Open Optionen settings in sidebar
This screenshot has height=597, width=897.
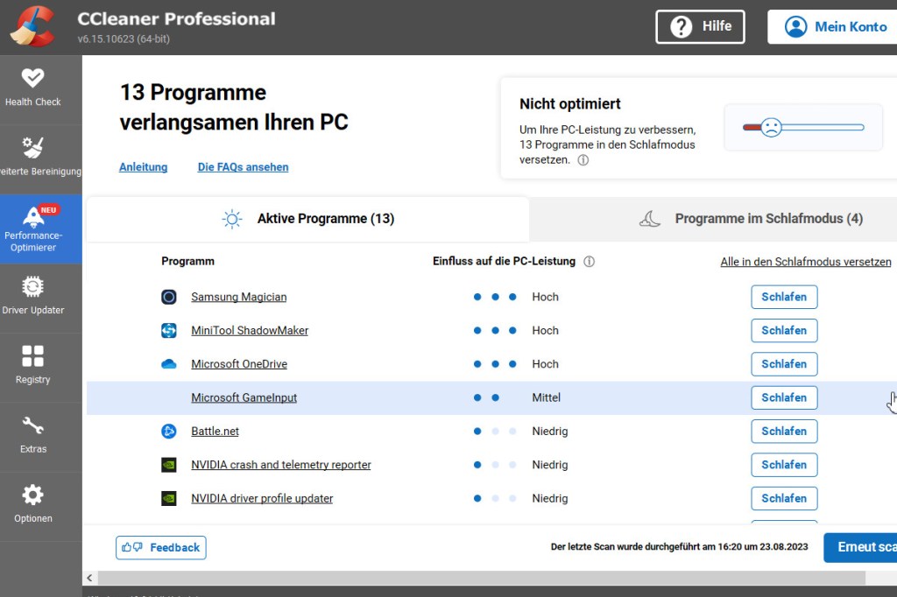(x=32, y=505)
